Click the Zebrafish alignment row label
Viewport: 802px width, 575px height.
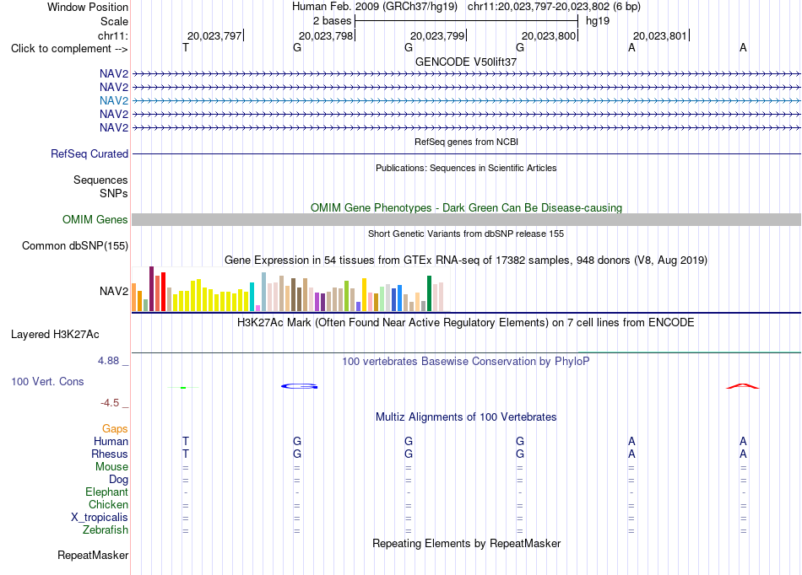pyautogui.click(x=106, y=530)
